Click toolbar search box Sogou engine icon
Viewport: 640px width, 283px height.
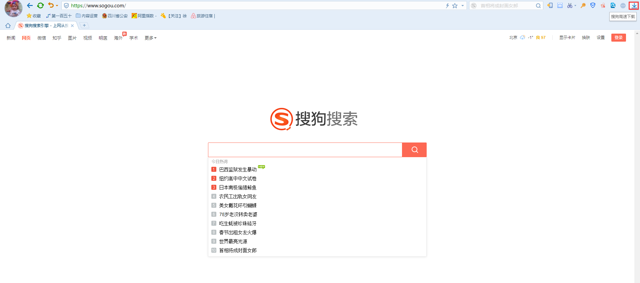pyautogui.click(x=474, y=6)
